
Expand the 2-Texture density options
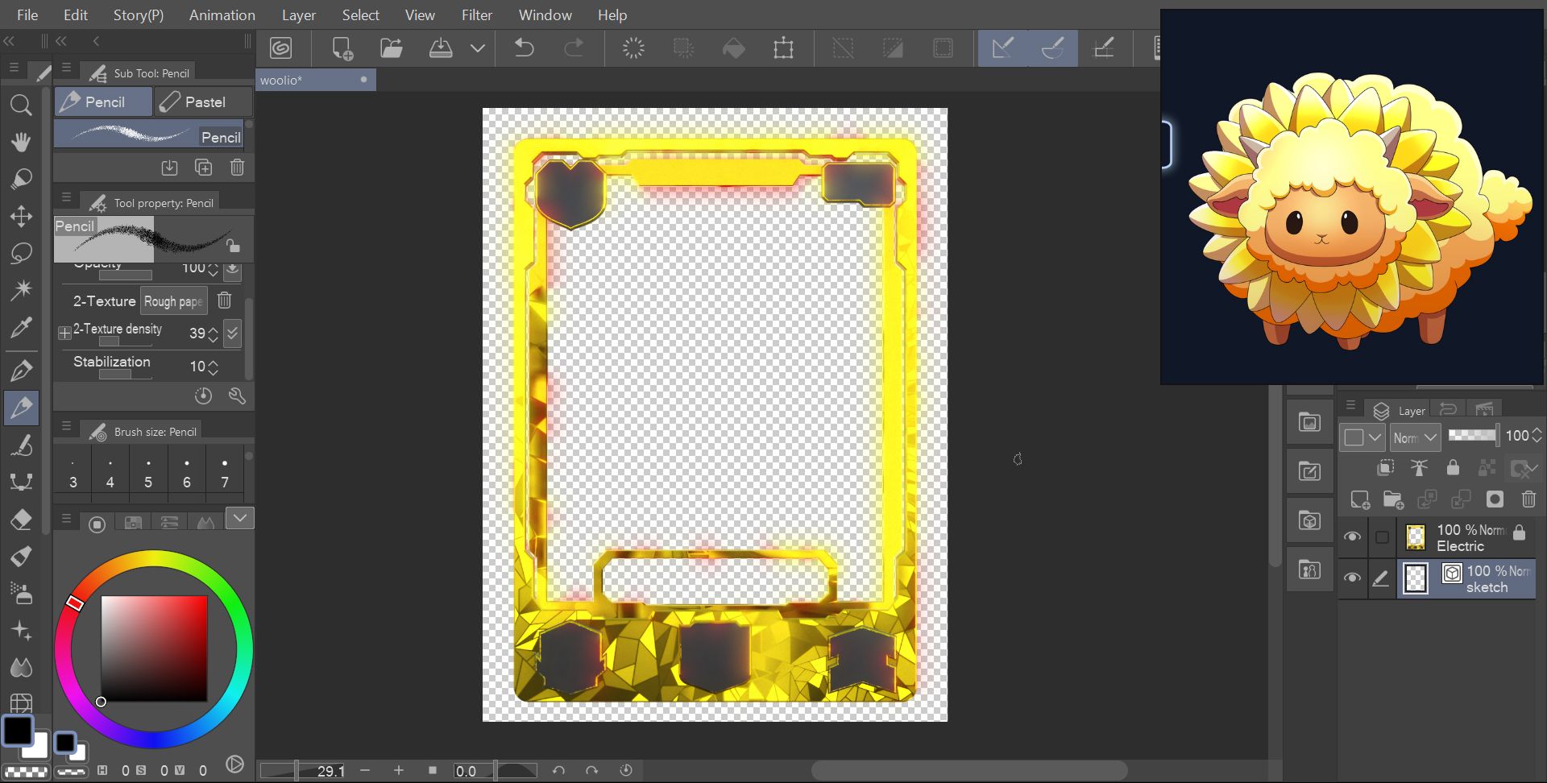[x=64, y=333]
